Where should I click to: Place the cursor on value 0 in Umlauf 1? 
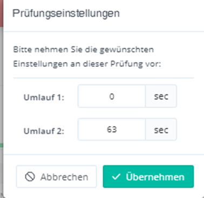tap(112, 97)
